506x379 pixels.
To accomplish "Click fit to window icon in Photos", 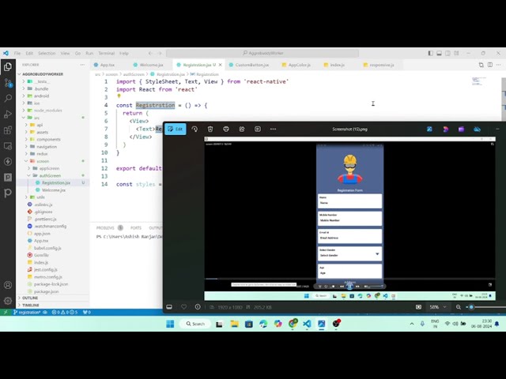I will (x=418, y=307).
